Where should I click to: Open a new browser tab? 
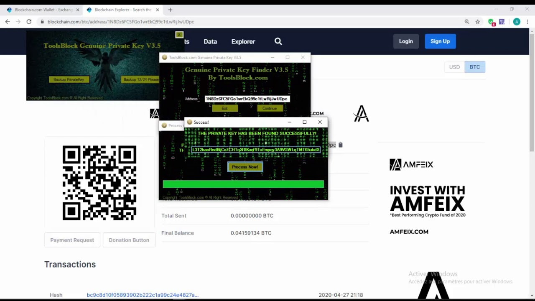click(170, 10)
